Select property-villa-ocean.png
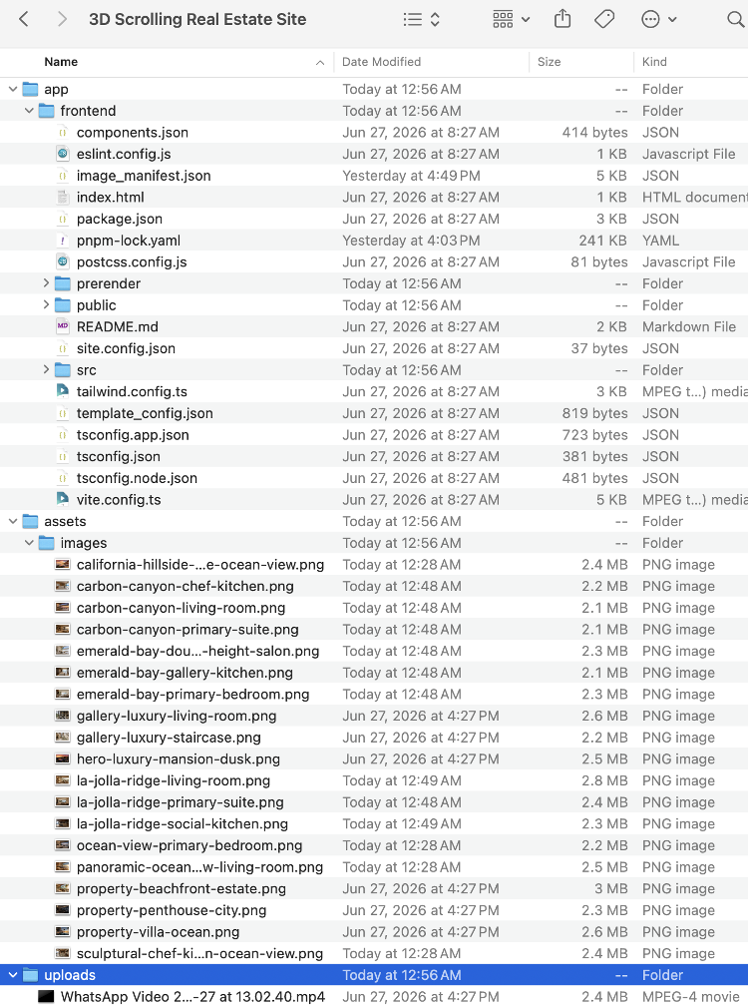Screen dimensions: 748x1008 [158, 932]
